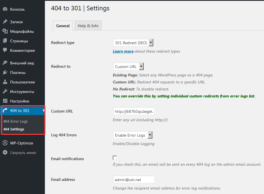
Task: Open Медиафайлы media icon
Action: tap(5, 31)
